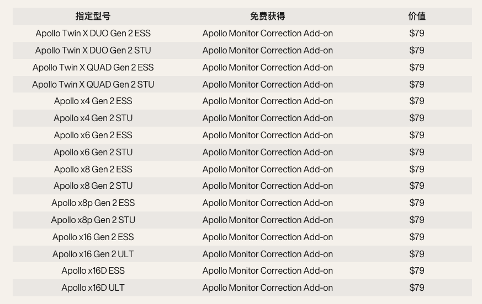Click the 免费获得 column header
The width and height of the screenshot is (482, 304).
pos(267,16)
